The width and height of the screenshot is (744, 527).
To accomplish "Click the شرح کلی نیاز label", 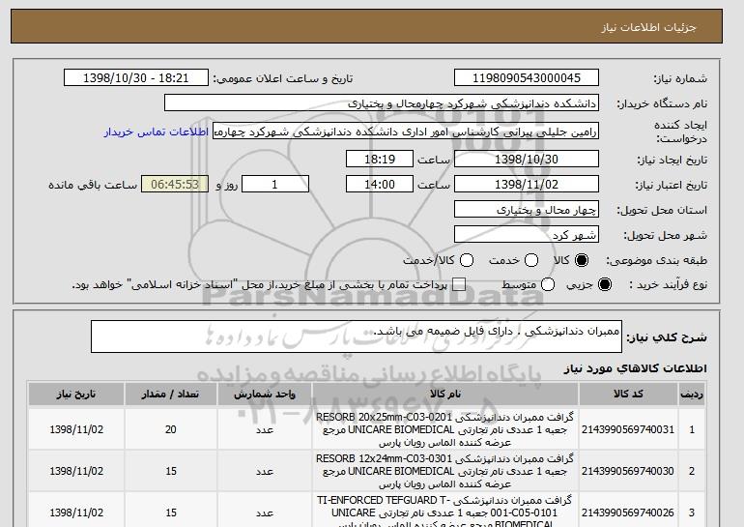I will coord(667,337).
